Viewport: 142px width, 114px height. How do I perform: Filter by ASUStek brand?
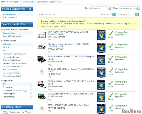pos(6,47)
